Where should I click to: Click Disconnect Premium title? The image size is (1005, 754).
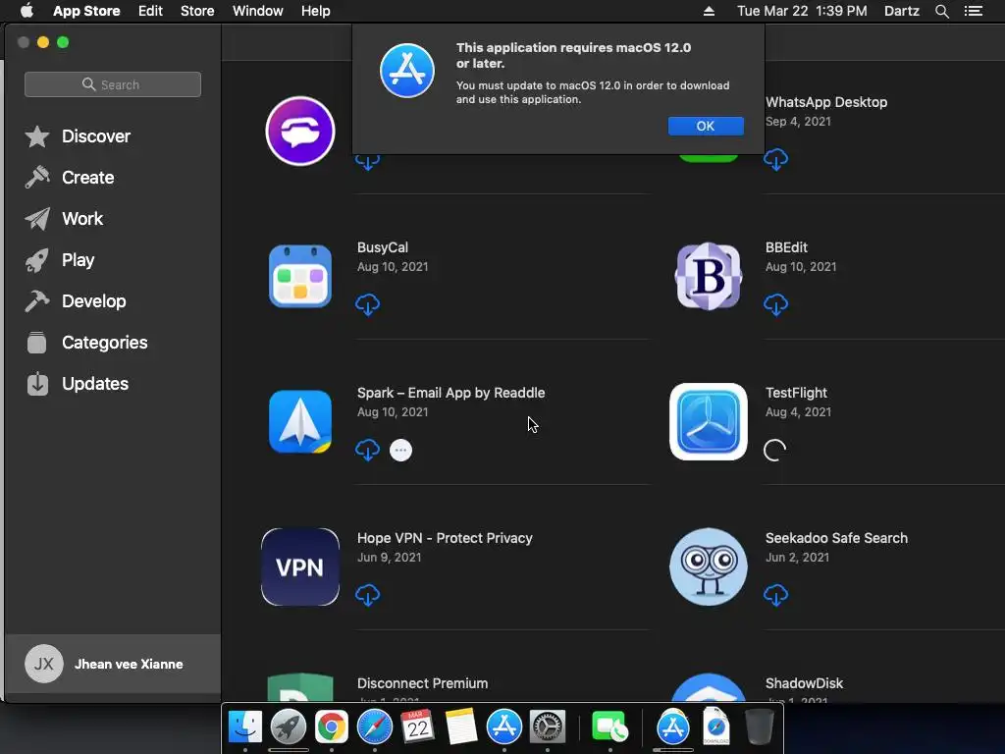tap(422, 683)
